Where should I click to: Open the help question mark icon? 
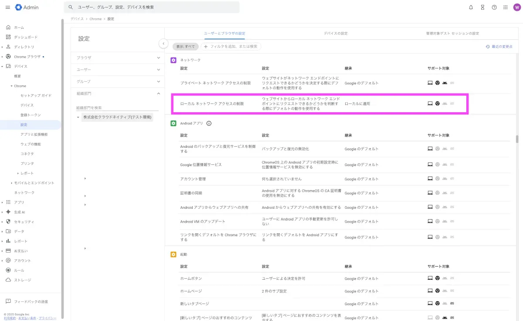coord(494,7)
